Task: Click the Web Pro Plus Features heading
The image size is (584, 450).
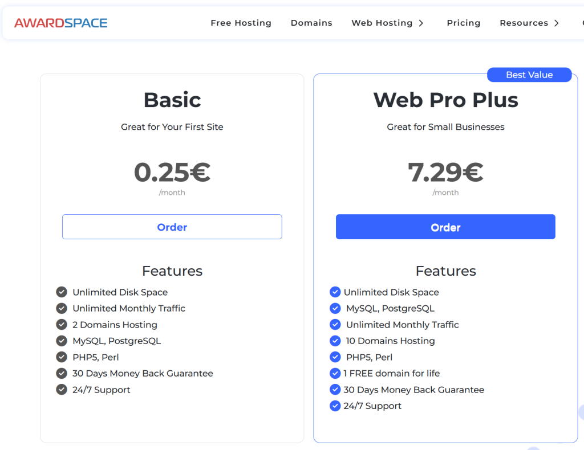Action: coord(445,271)
